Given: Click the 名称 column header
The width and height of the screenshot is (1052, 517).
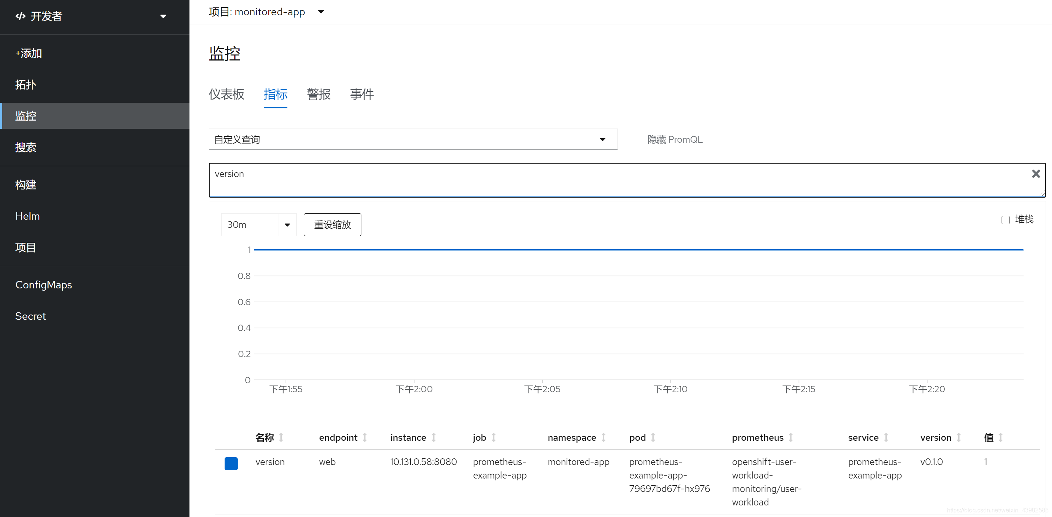Looking at the screenshot, I should 265,438.
